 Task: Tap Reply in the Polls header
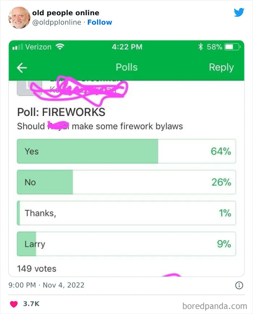point(221,67)
